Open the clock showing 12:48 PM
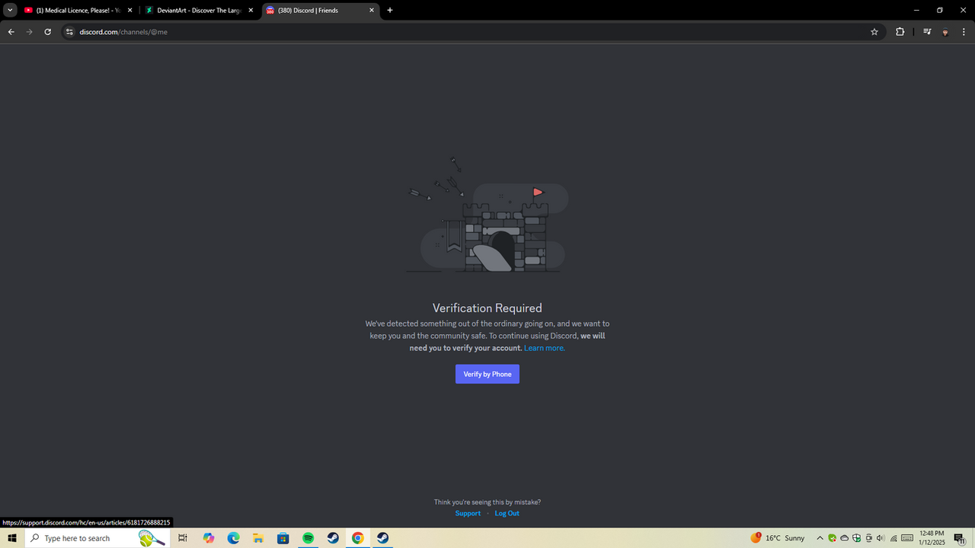The image size is (975, 548). [x=932, y=538]
